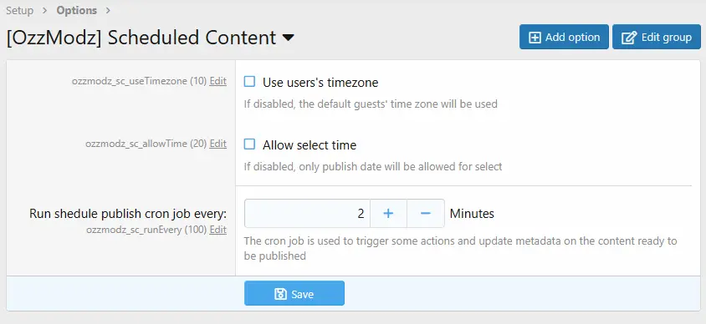Click the plus icon in Add option button
The width and height of the screenshot is (706, 324).
coord(535,38)
